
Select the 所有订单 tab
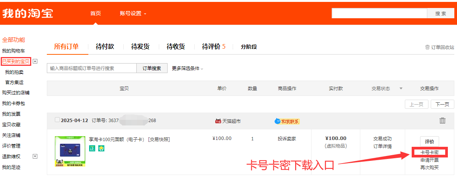pyautogui.click(x=66, y=46)
